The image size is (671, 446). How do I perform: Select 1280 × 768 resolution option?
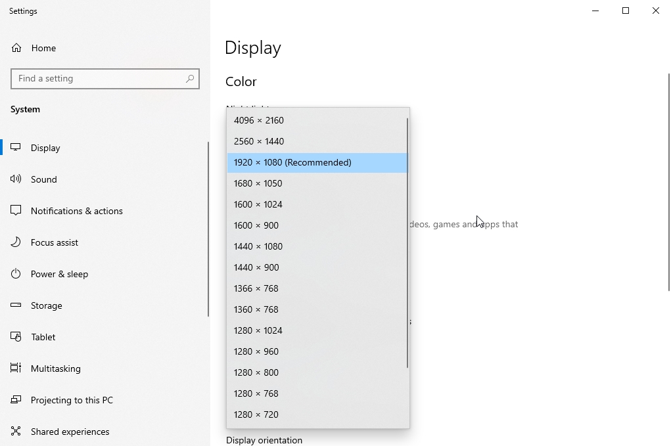(x=317, y=393)
